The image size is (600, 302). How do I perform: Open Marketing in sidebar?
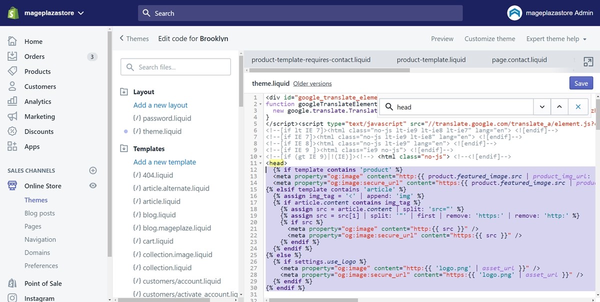pos(39,116)
